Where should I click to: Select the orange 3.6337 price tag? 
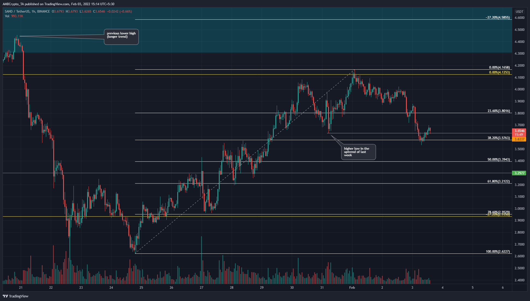click(519, 139)
